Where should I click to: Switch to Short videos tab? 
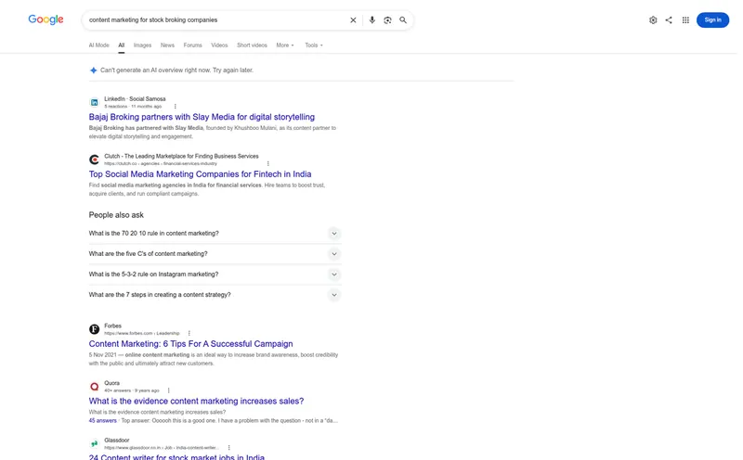click(252, 45)
